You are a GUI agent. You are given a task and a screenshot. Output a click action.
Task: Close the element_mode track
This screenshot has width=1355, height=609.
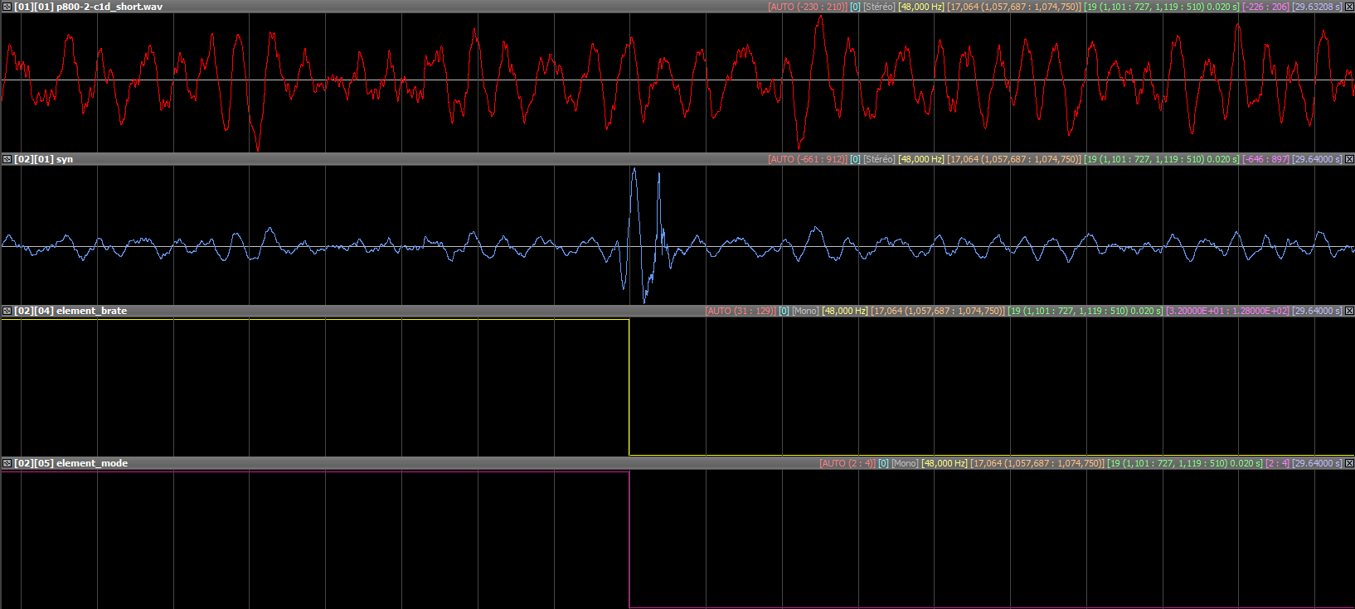click(x=1349, y=463)
